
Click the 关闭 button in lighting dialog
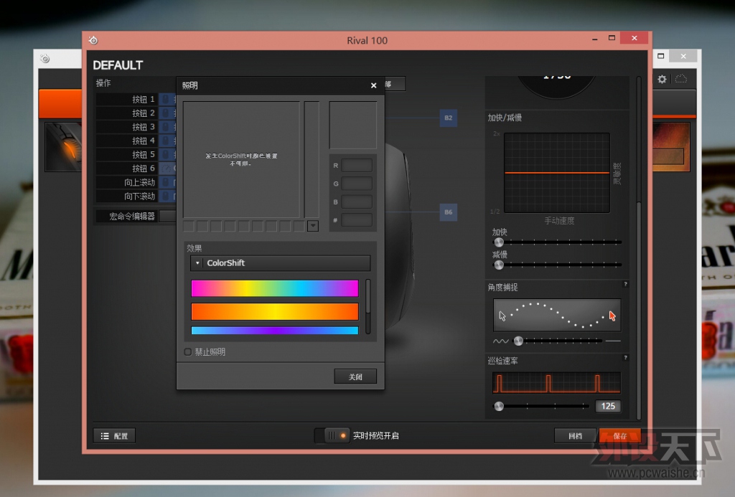pos(355,377)
